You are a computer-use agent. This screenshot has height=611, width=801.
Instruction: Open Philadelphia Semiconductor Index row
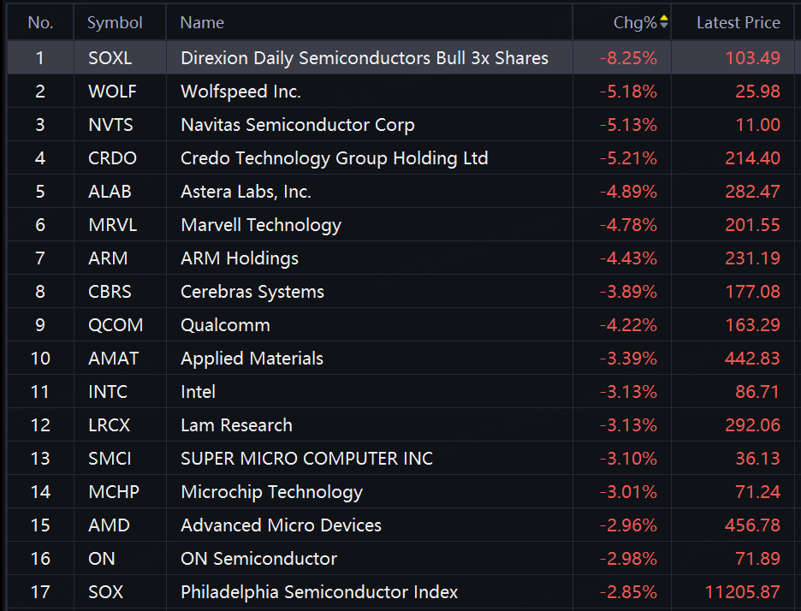[x=400, y=591]
